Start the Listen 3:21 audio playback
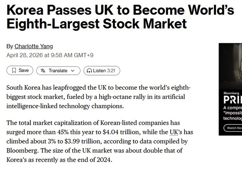 click(x=102, y=70)
